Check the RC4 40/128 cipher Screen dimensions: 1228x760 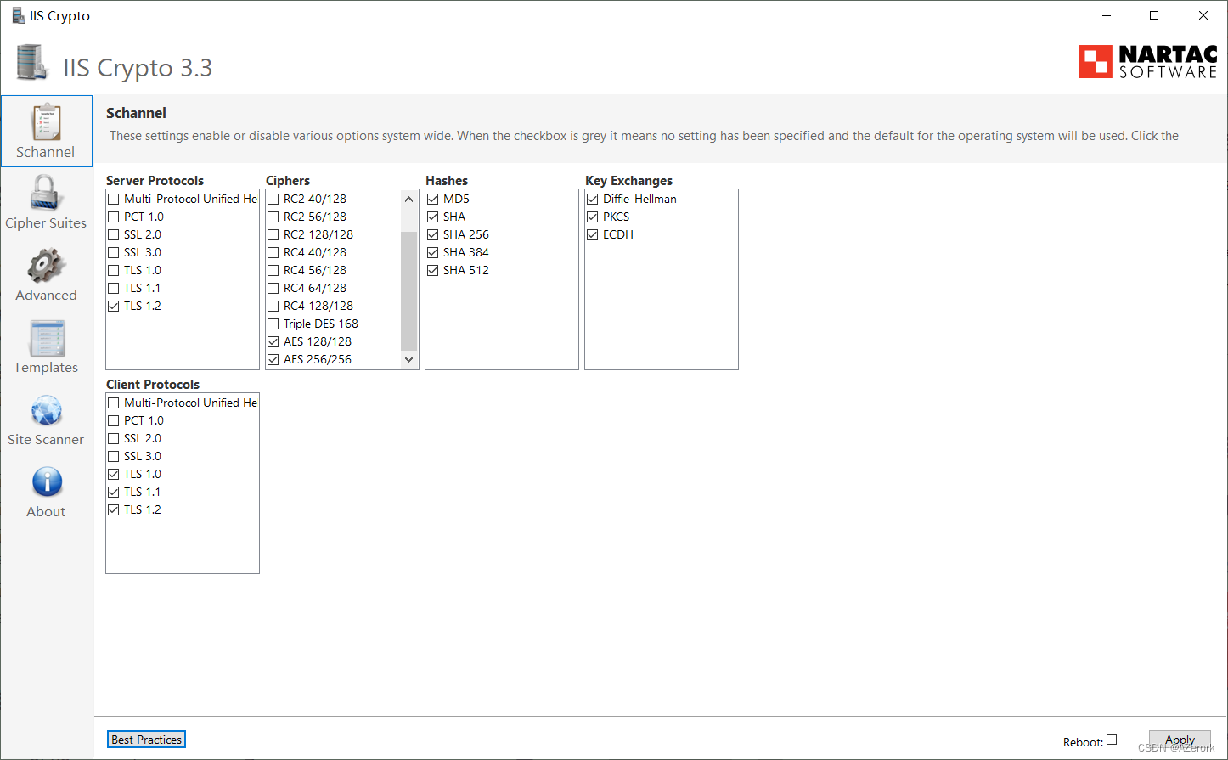point(273,252)
